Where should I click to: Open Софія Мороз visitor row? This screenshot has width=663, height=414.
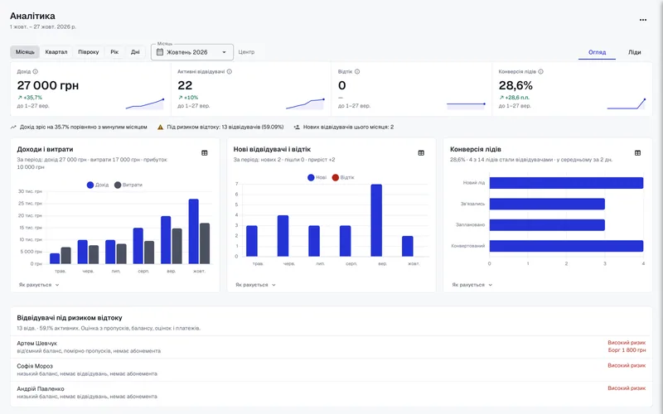331,370
